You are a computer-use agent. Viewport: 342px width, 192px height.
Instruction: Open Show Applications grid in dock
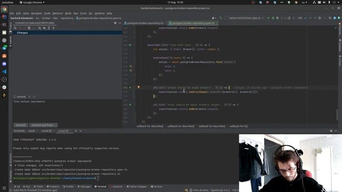4,188
